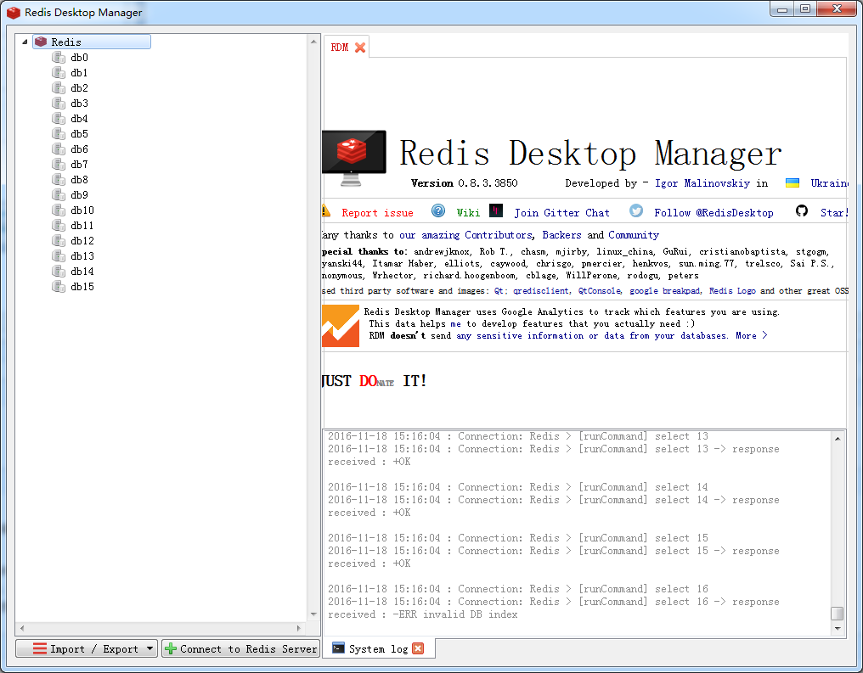Open the Community link
Screen dimensions: 863x673
point(634,235)
